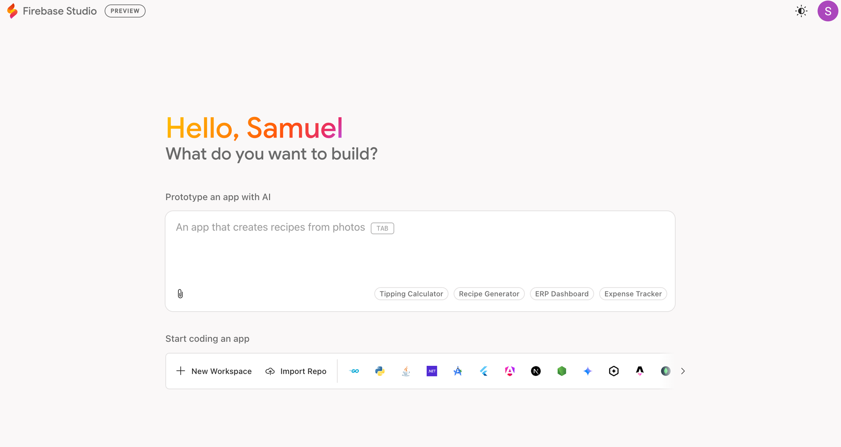The width and height of the screenshot is (841, 447).
Task: Select the Go template icon
Action: coord(354,371)
